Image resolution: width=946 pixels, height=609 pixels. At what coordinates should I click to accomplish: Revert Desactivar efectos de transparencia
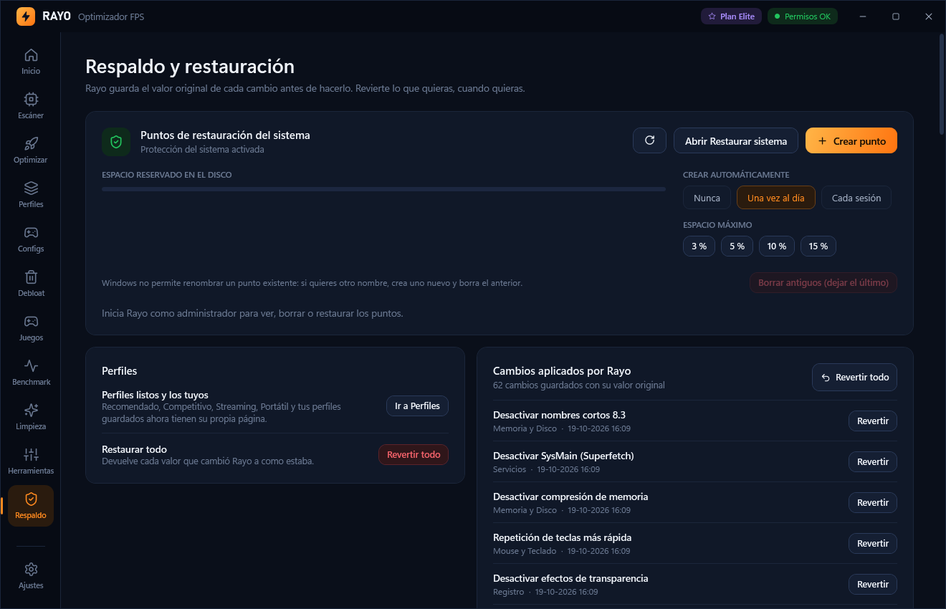click(873, 584)
